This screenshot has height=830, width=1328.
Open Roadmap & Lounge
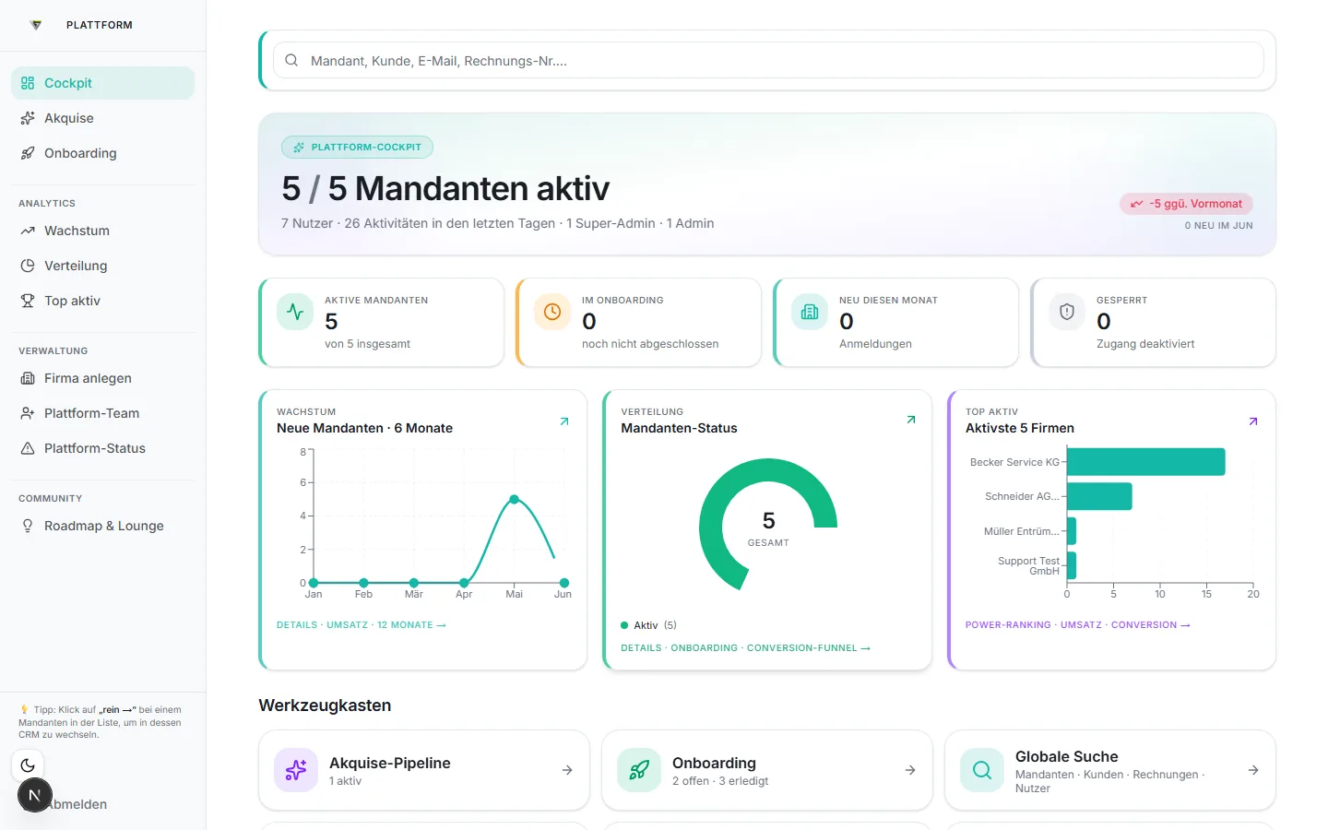click(x=102, y=526)
